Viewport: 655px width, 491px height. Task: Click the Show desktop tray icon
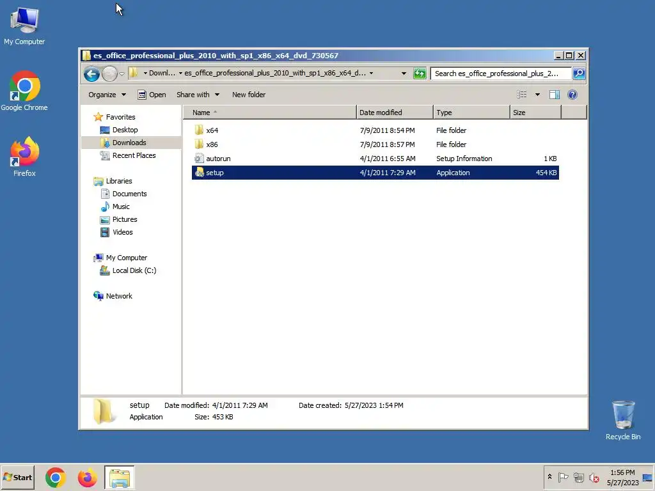648,477
